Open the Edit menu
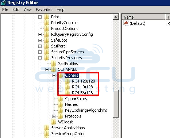This screenshot has width=170, height=138. [x=16, y=9]
